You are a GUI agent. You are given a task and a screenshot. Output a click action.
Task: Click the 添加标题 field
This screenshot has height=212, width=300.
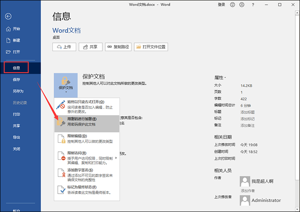coord(248,112)
